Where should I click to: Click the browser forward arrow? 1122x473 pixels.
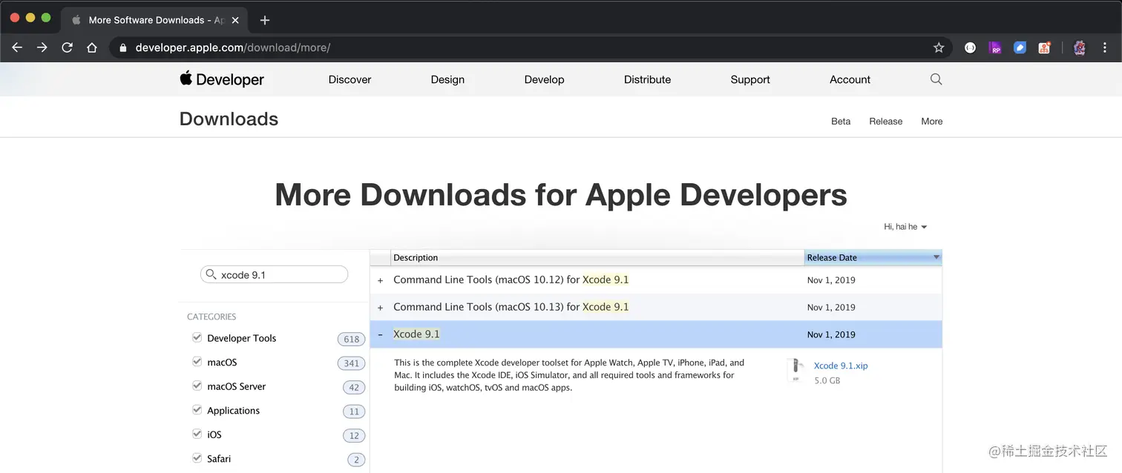coord(42,47)
